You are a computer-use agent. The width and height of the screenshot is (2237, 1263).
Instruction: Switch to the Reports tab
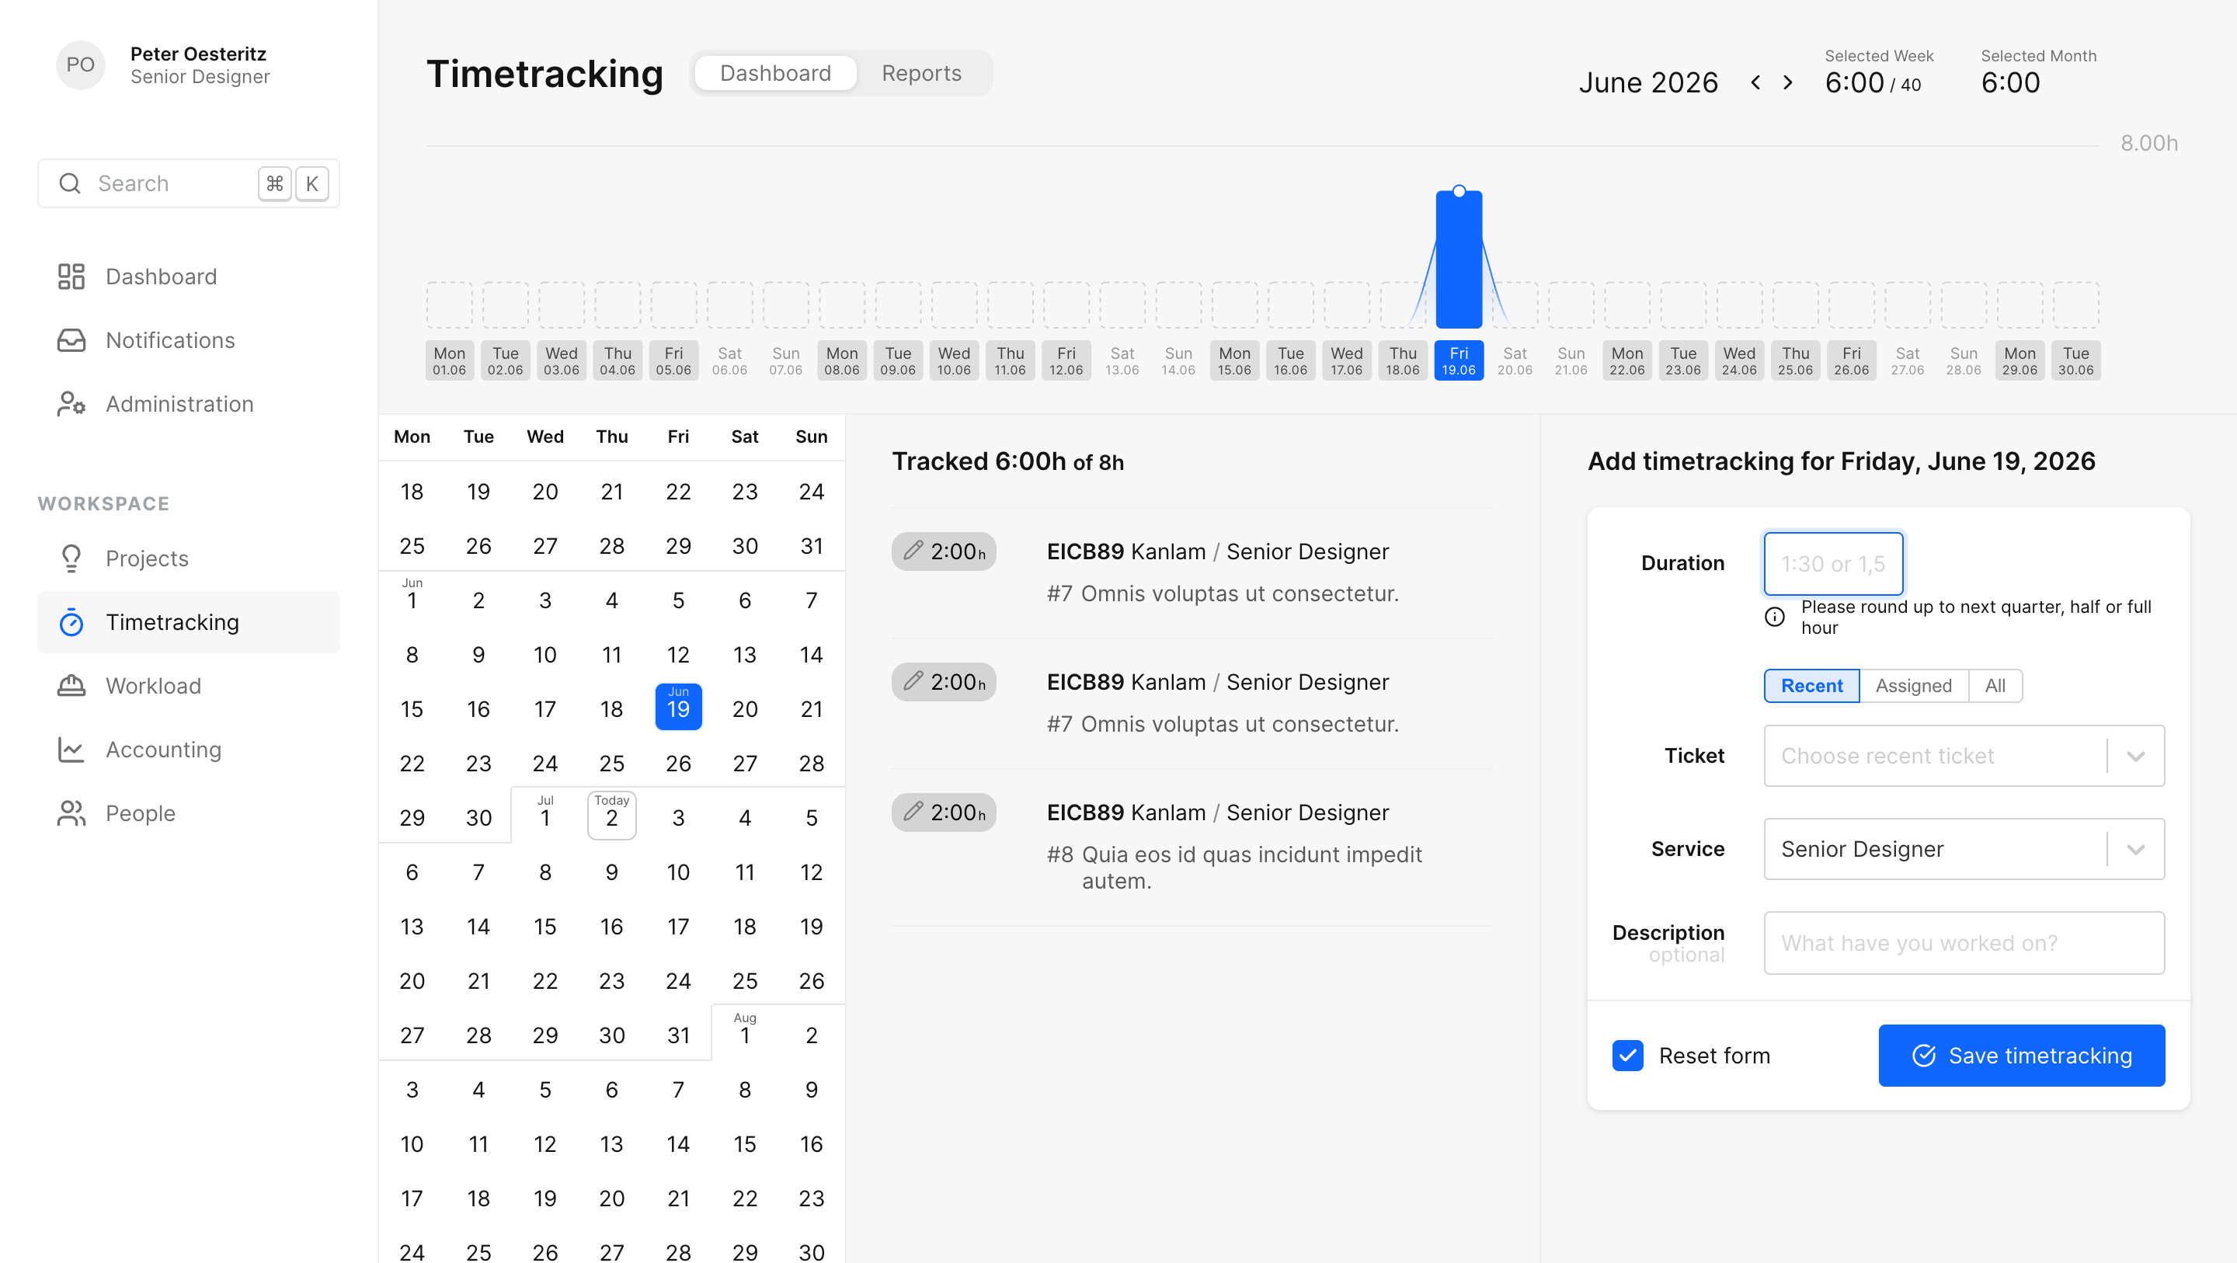(x=921, y=73)
